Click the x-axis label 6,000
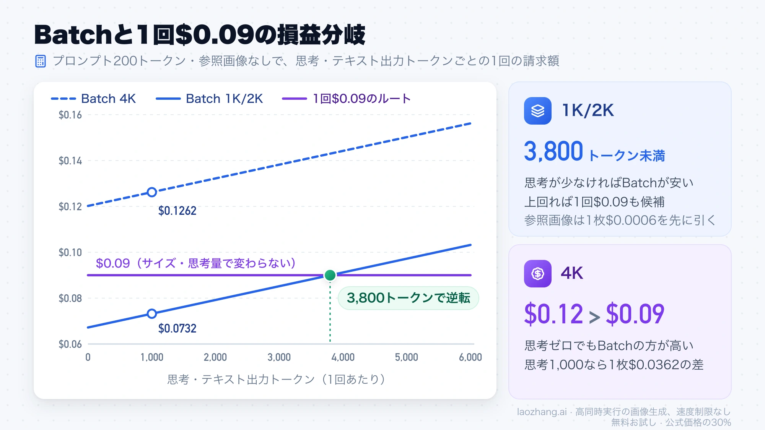Viewport: 765px width, 430px height. (x=470, y=357)
